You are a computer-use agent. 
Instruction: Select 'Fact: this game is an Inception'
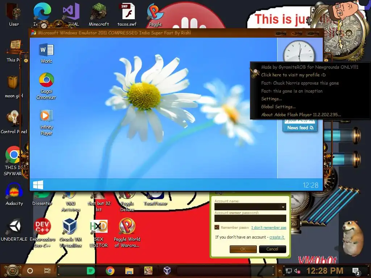pos(292,91)
